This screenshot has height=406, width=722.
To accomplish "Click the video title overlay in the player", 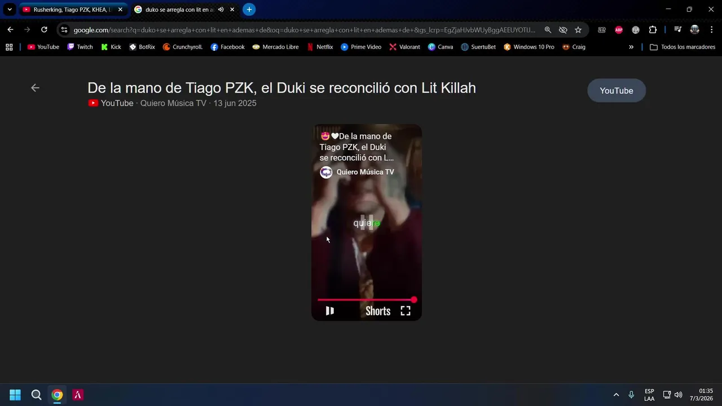I will click(x=356, y=147).
